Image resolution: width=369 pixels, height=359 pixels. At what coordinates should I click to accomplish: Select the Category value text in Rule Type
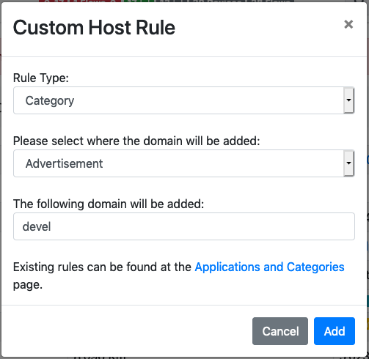50,101
